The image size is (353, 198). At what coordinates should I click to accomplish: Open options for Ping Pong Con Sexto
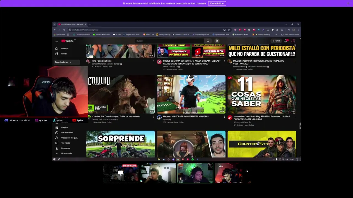[154, 61]
